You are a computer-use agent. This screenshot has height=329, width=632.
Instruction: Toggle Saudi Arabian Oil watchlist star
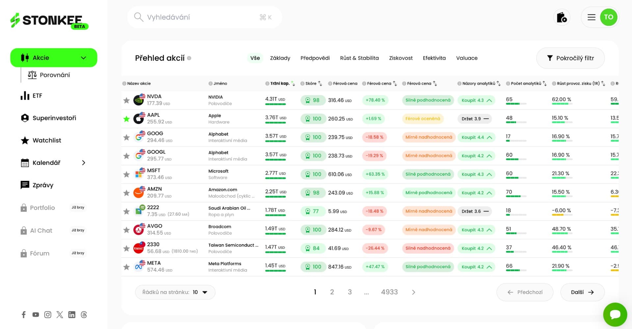click(126, 211)
